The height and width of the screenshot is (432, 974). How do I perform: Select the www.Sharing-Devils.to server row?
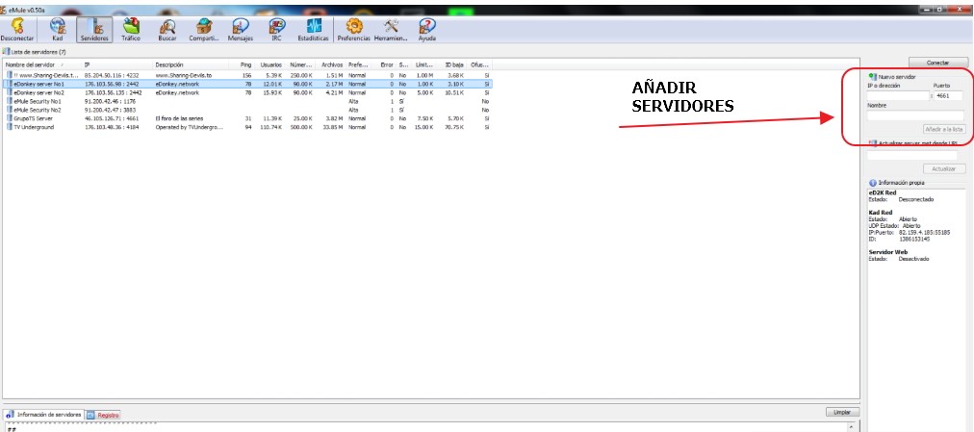pos(248,75)
